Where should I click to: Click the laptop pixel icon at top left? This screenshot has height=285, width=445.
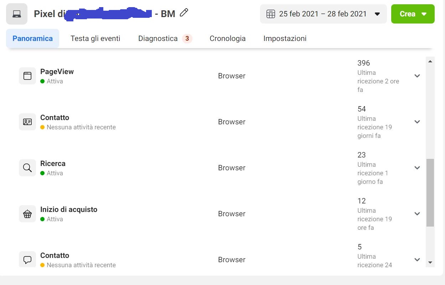pos(17,14)
